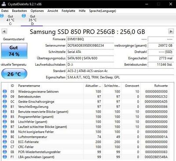
Task: Click raw value 00000000001A
Action: [x=156, y=137]
